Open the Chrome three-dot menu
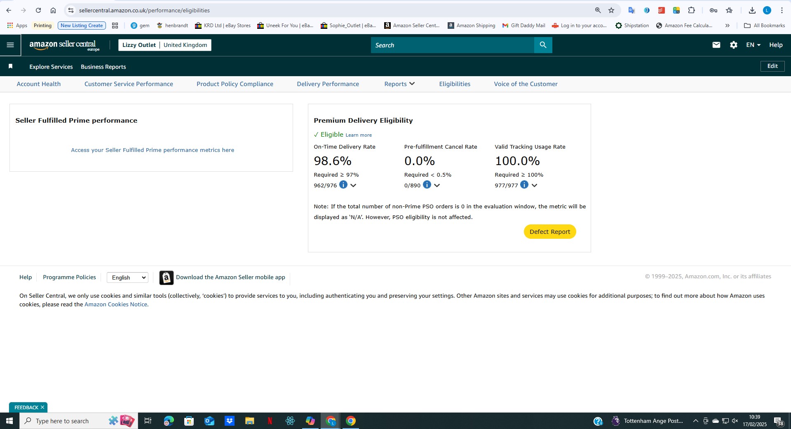This screenshot has width=791, height=429. 782,10
